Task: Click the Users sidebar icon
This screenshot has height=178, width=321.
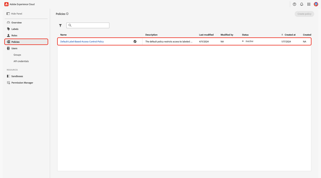Action: pos(9,48)
